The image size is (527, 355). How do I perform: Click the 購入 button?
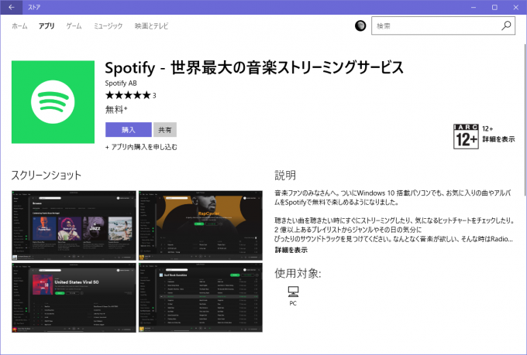point(129,130)
